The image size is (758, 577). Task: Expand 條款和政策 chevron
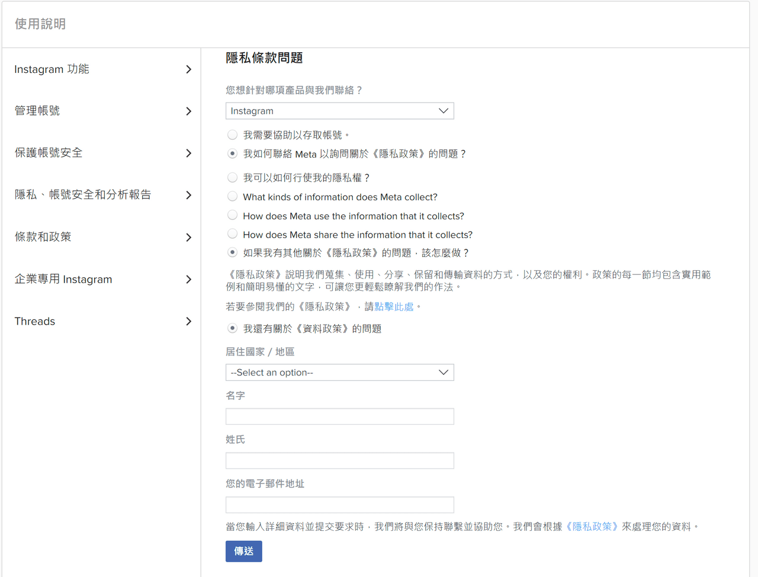point(188,238)
